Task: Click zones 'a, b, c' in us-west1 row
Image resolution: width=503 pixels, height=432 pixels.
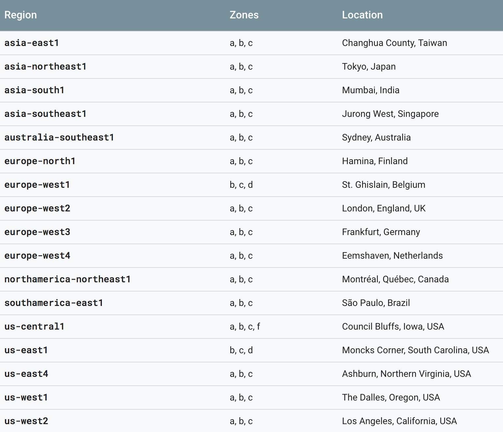Action: pyautogui.click(x=241, y=398)
